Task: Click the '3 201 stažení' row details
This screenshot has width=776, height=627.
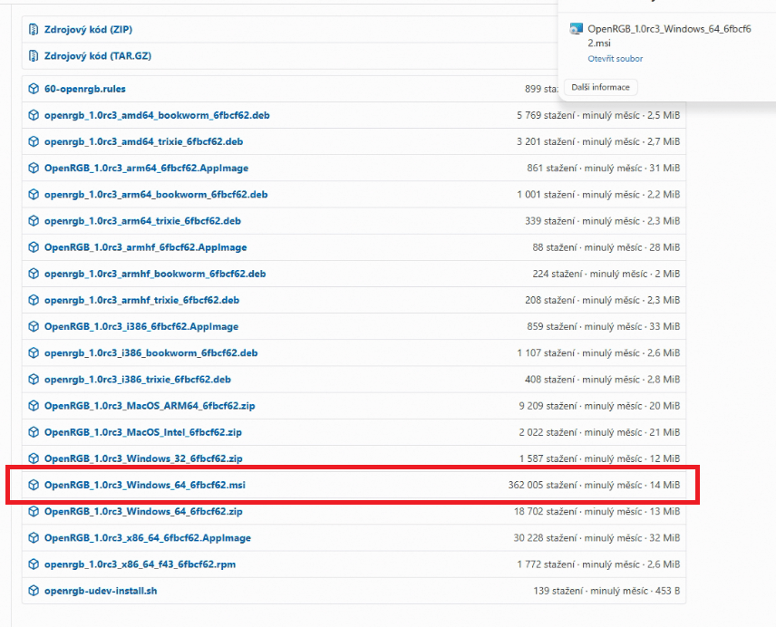Action: [x=598, y=142]
